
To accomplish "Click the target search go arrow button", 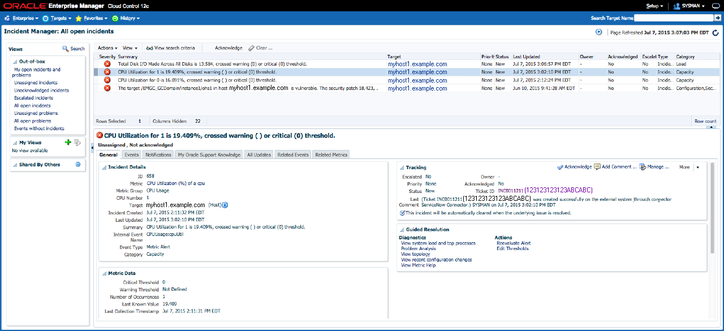I will 717,18.
